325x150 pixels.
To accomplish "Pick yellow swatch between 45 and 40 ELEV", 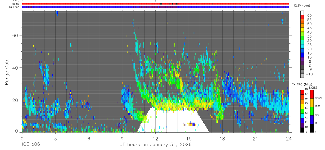I will pos(303,30).
